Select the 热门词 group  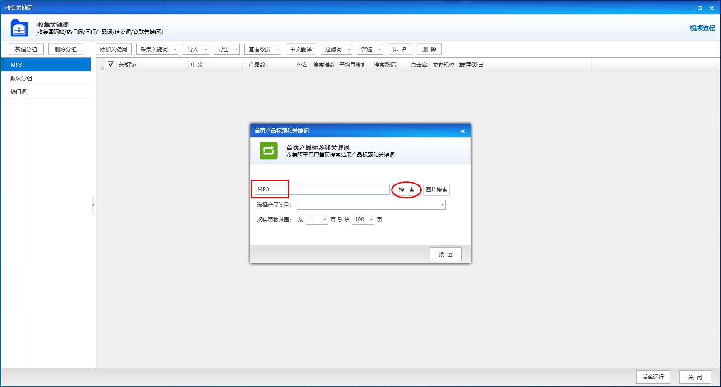[46, 91]
